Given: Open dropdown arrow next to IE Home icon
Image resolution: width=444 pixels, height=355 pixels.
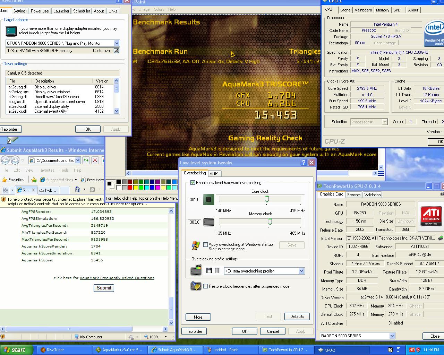Looking at the screenshot, I should [84, 190].
